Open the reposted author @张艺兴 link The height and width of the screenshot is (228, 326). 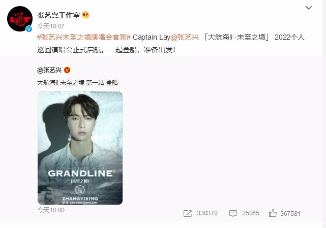(49, 70)
